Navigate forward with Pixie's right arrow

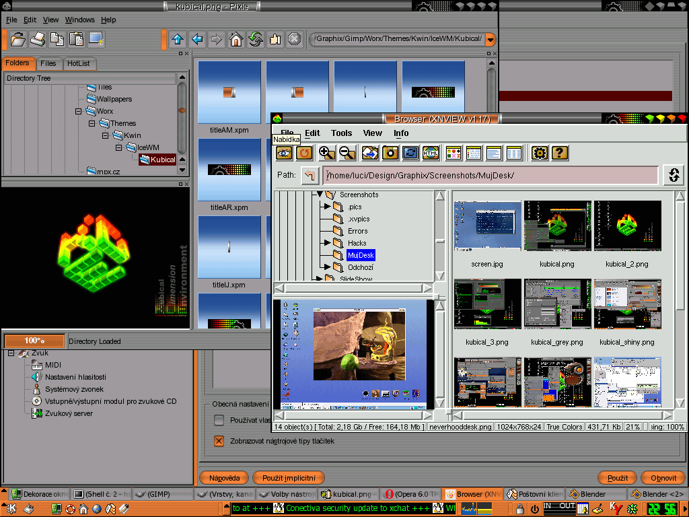coord(217,39)
